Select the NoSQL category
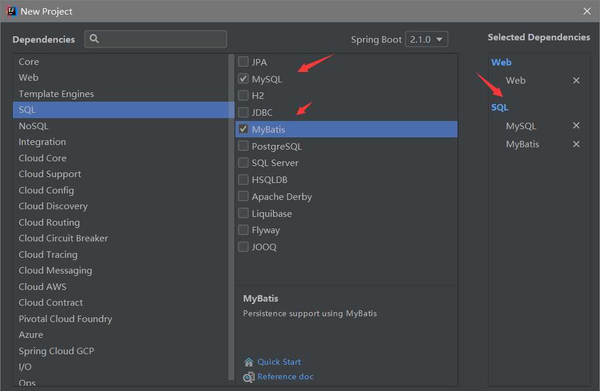Image resolution: width=600 pixels, height=391 pixels. [x=120, y=126]
